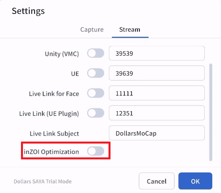
Task: Edit the Live Link UE Plugin port 12351
Action: click(157, 113)
